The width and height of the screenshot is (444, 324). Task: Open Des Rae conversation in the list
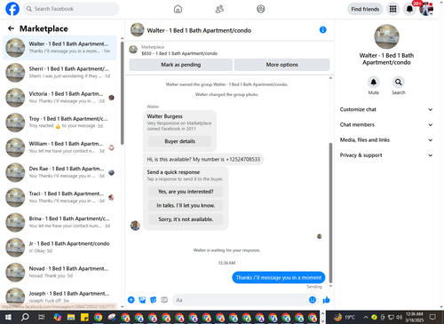[59, 172]
